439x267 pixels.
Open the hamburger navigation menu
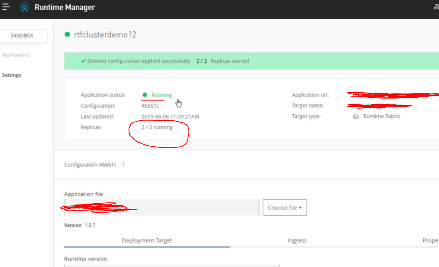6,7
